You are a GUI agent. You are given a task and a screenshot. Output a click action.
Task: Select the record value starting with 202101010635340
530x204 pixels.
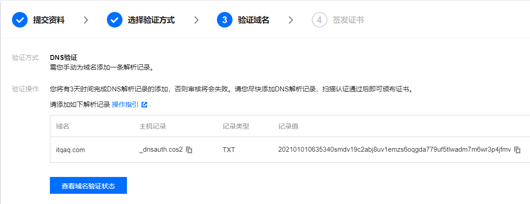pos(395,150)
